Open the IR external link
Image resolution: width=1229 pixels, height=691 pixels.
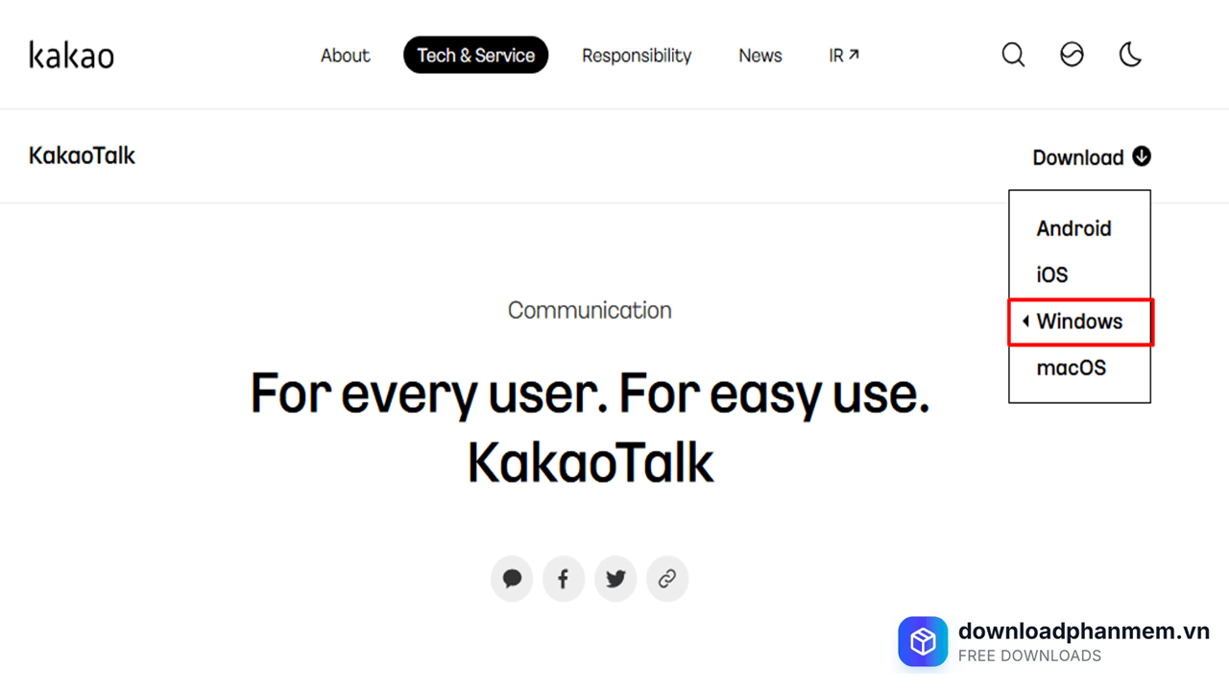843,56
